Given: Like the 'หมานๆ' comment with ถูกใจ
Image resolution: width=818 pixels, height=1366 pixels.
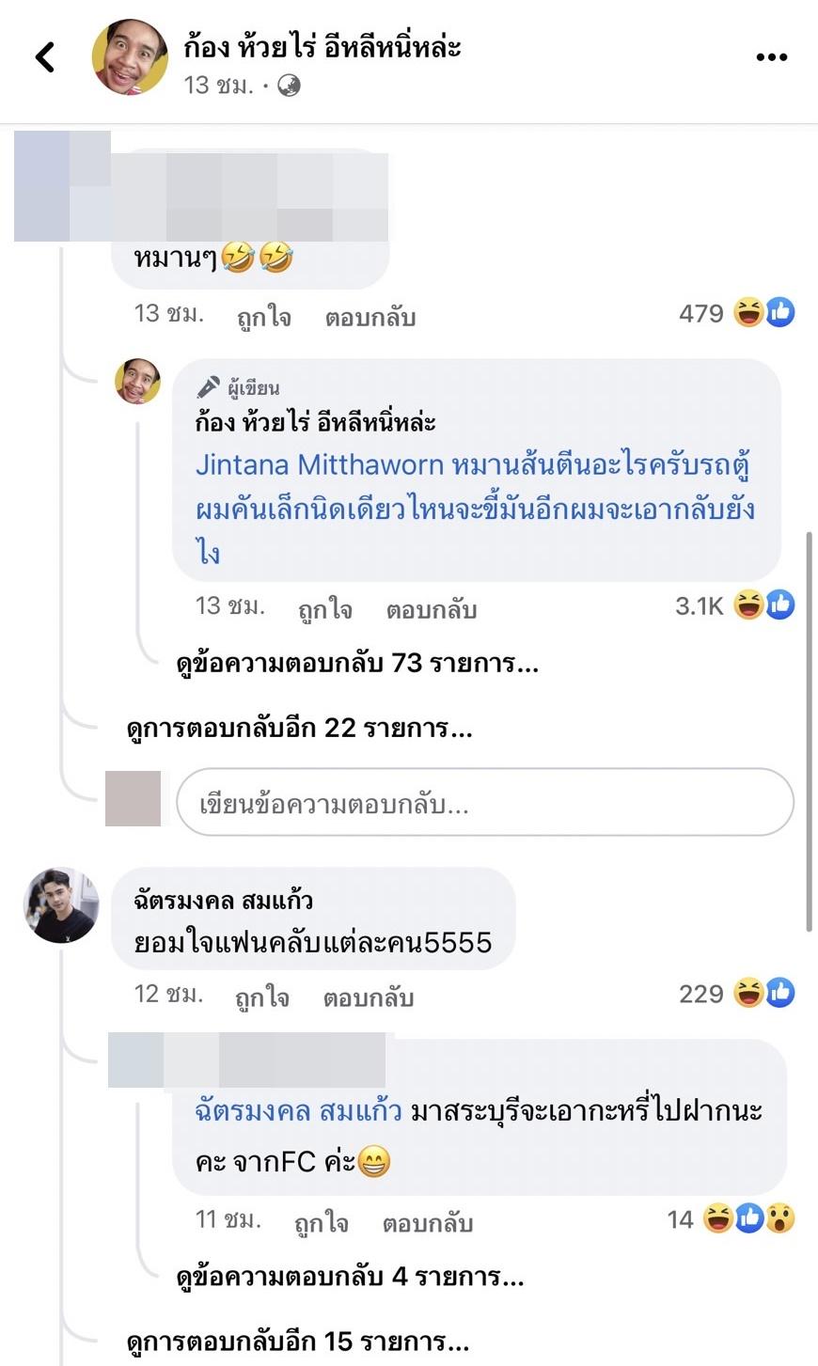Looking at the screenshot, I should (264, 318).
